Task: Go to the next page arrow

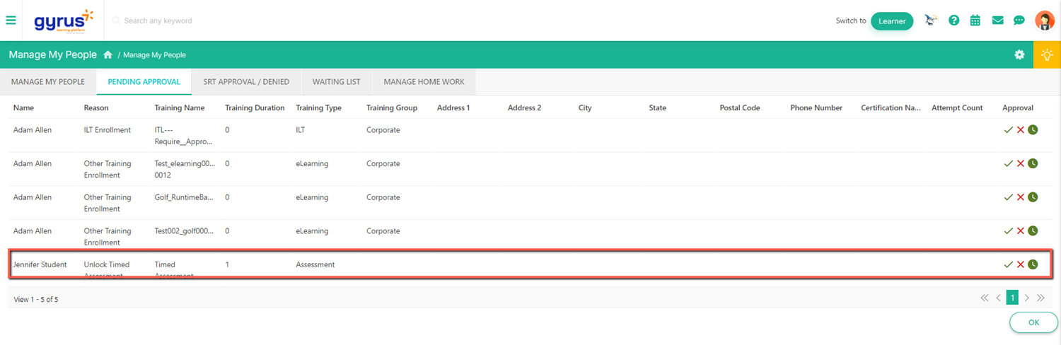Action: coord(1027,298)
